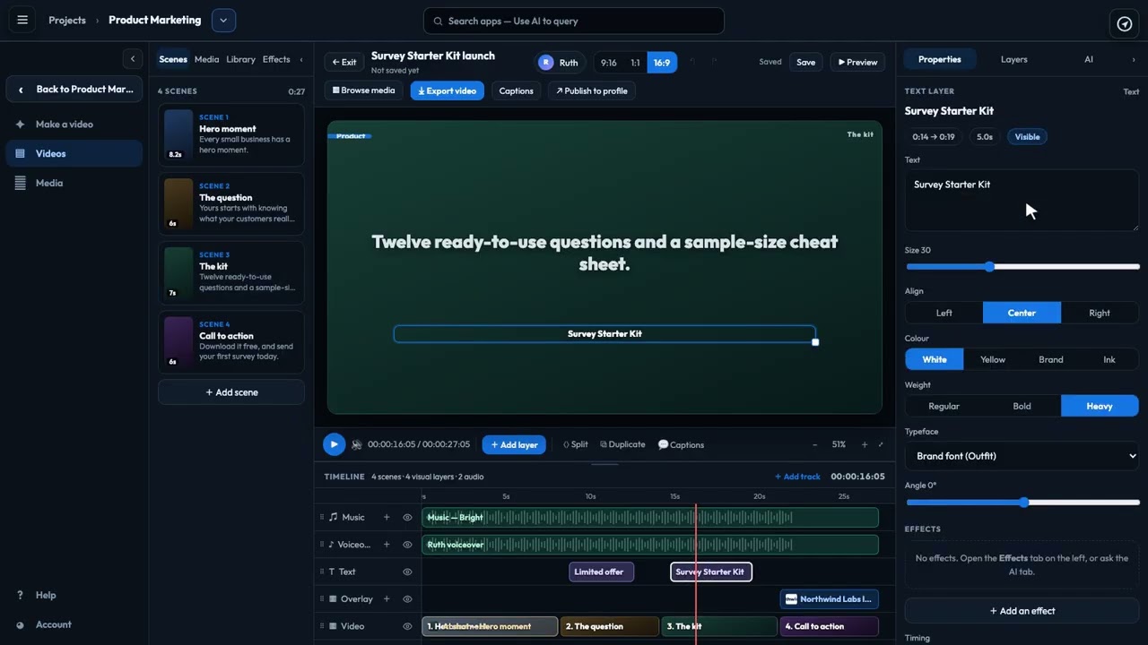
Task: Zoom out the timeline with minus icon
Action: point(814,444)
